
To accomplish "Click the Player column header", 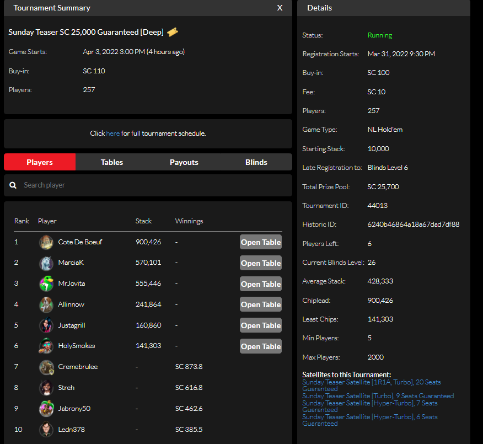I will [x=47, y=221].
